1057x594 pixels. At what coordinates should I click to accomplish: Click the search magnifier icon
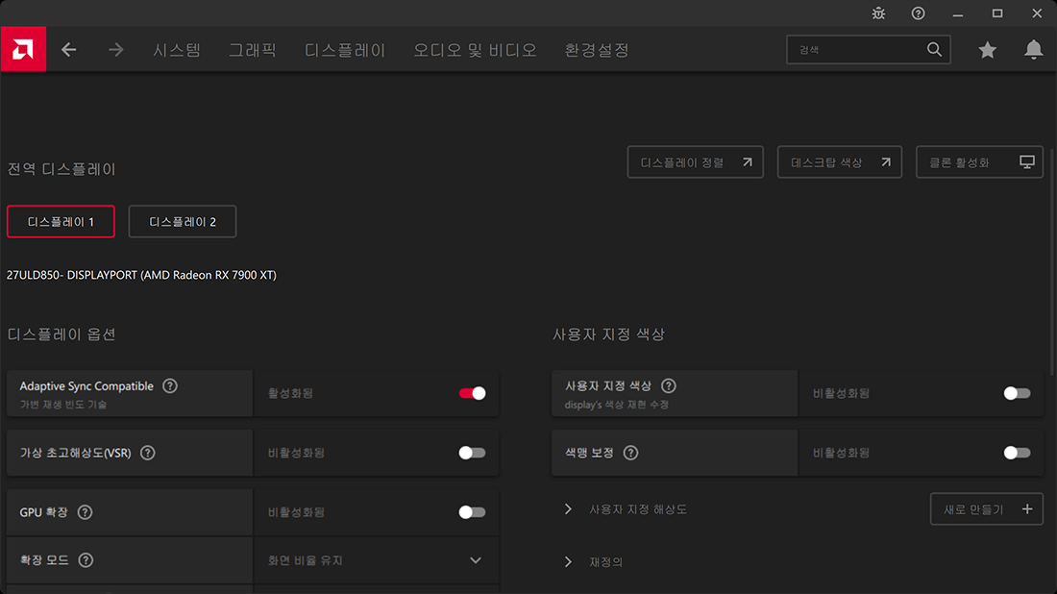(x=934, y=50)
